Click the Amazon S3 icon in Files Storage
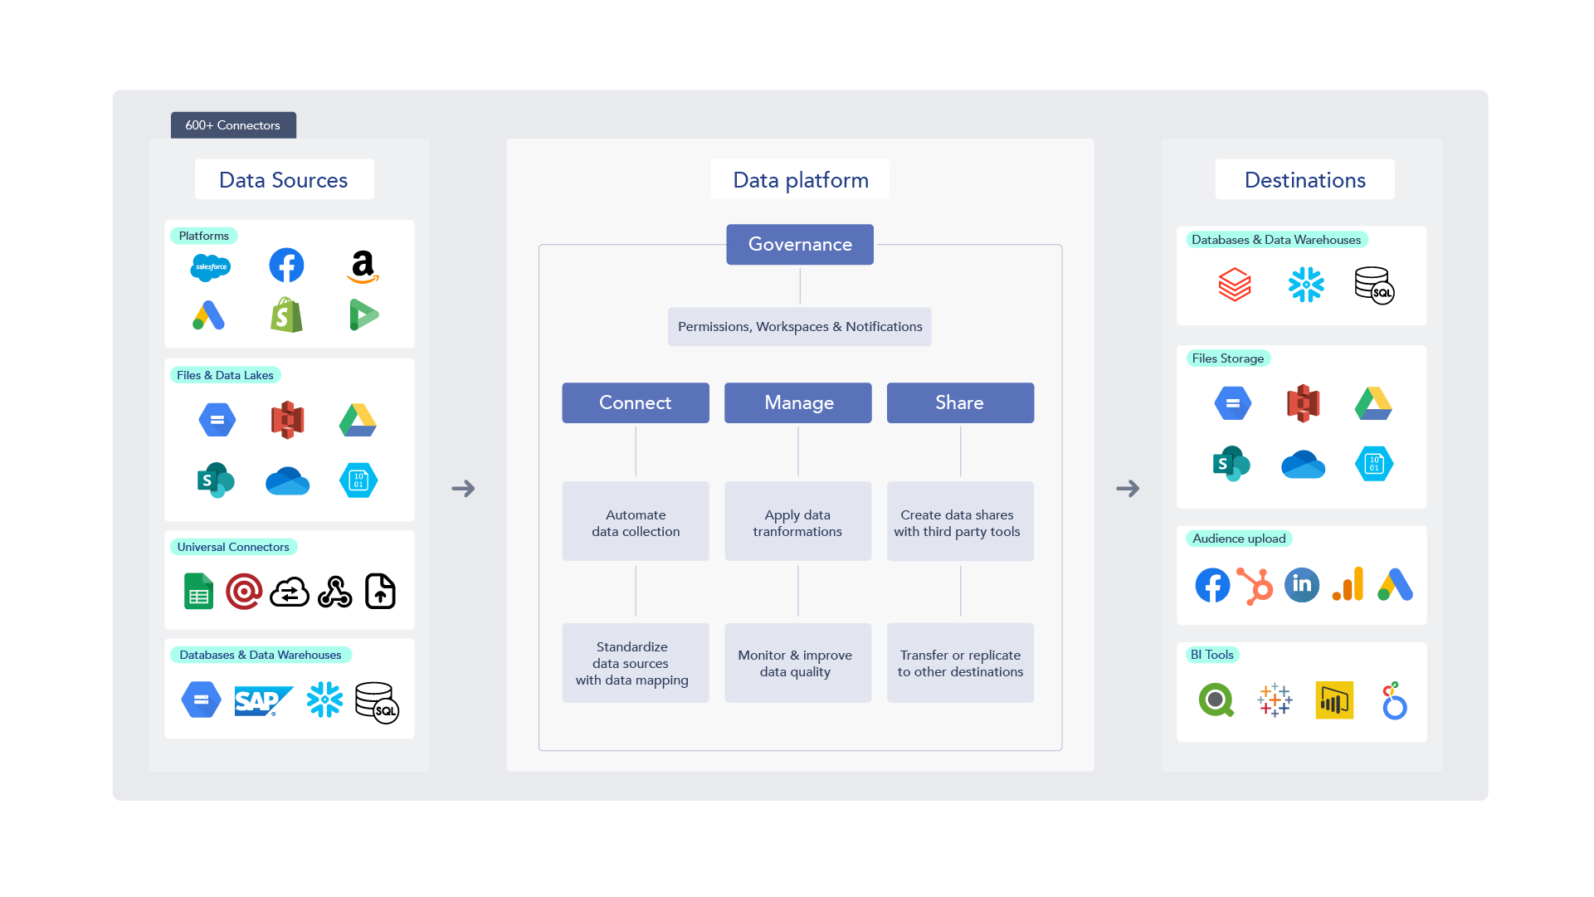 [x=1303, y=403]
